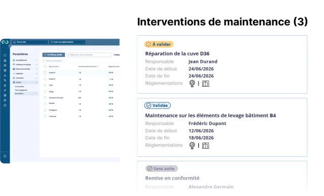Viewport: 324px width, 196px height.
Task: Select the Souscriptions submenu item
Action: pyautogui.click(x=26, y=94)
